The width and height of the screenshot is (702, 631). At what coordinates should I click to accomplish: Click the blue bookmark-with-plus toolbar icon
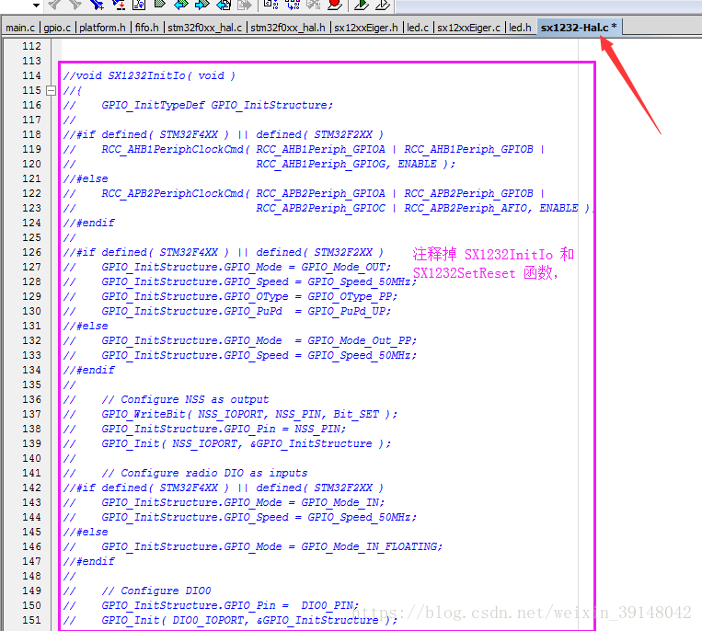[97, 5]
